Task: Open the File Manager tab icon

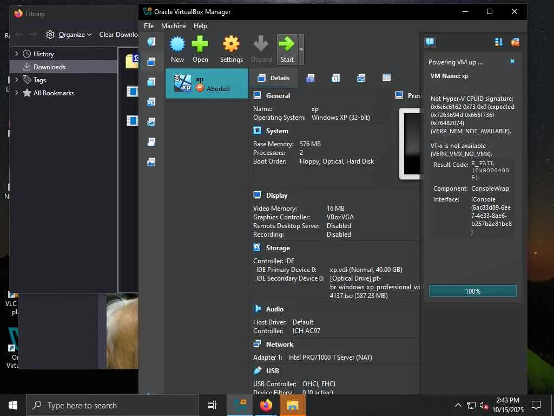Action: (x=386, y=78)
